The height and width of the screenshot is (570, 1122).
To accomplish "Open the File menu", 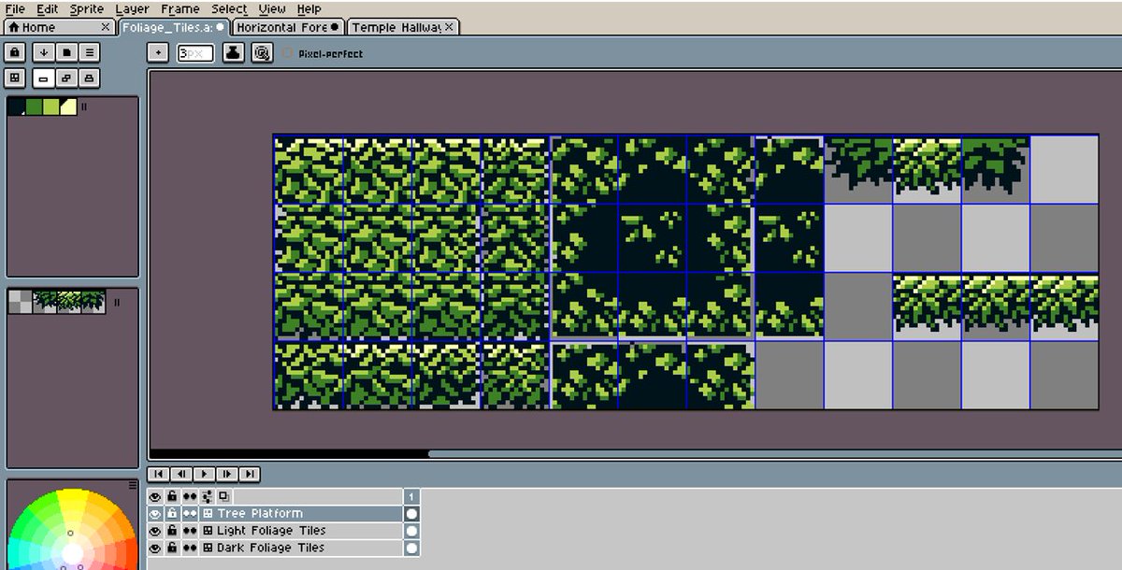I will pos(15,8).
